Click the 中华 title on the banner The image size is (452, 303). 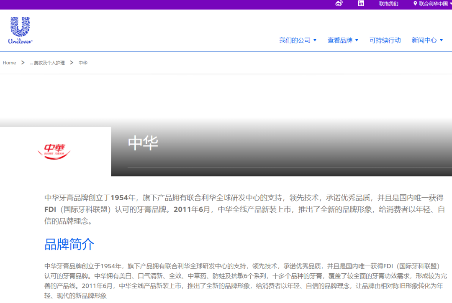[x=144, y=143]
